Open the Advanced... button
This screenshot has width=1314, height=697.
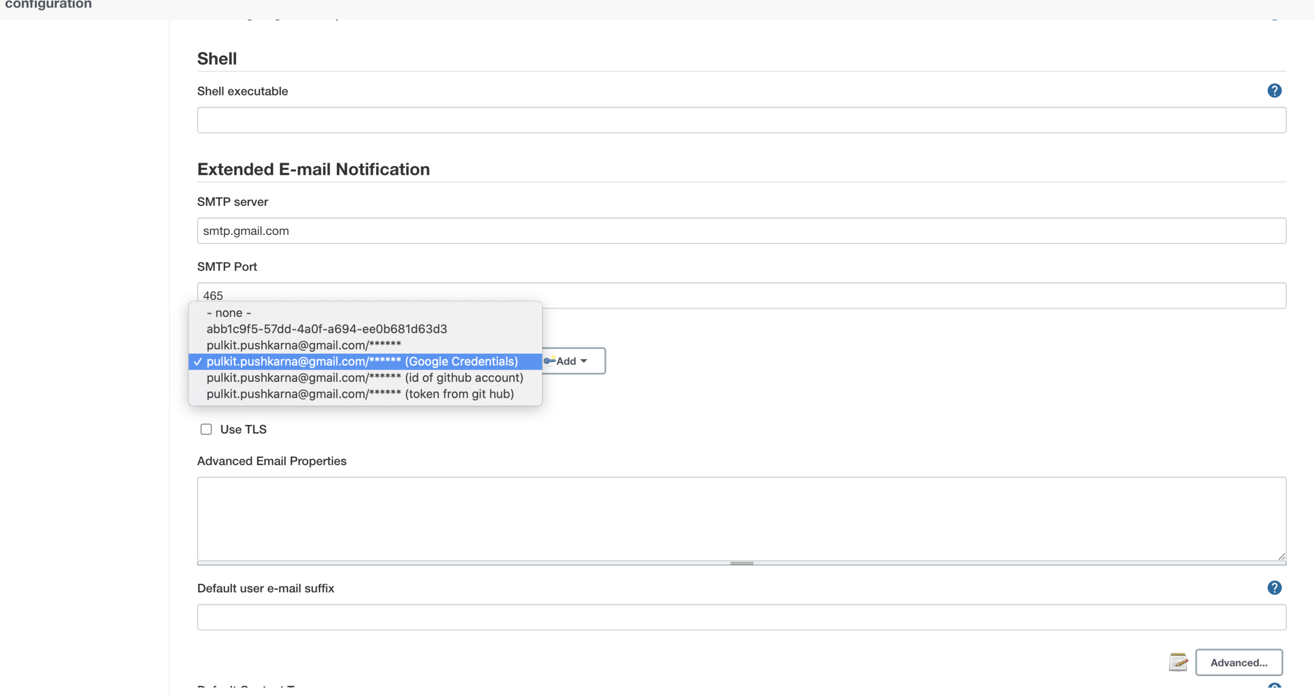coord(1238,662)
